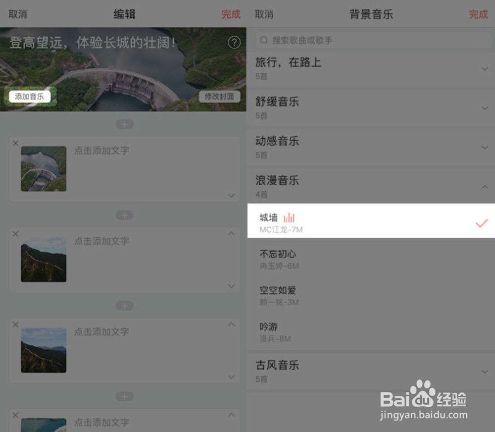
Task: Open the thumbnail in third photo card
Action: click(44, 350)
